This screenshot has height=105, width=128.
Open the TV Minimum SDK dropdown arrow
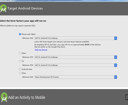pyautogui.click(x=116, y=65)
